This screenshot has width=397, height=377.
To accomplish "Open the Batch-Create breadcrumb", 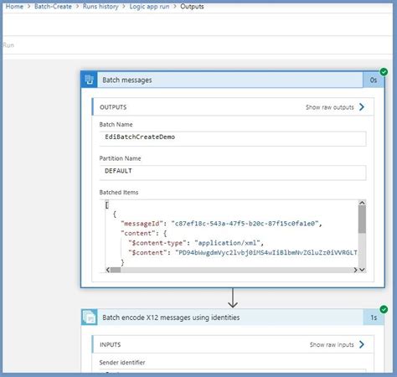I will tap(53, 7).
